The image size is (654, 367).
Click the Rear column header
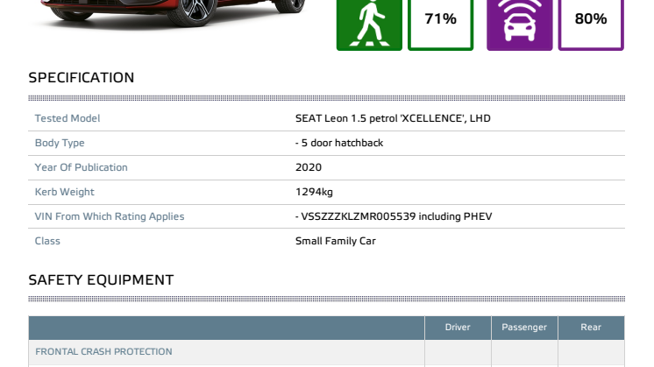(x=591, y=328)
